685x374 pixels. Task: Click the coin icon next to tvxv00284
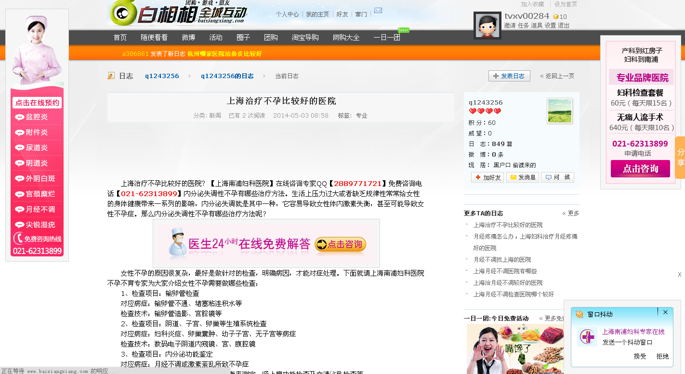coord(556,16)
